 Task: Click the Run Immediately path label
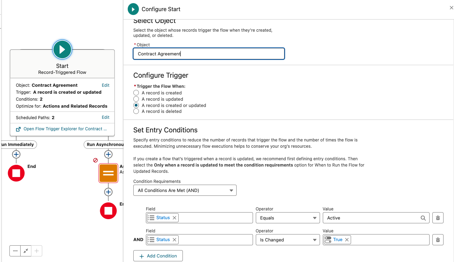click(x=17, y=145)
